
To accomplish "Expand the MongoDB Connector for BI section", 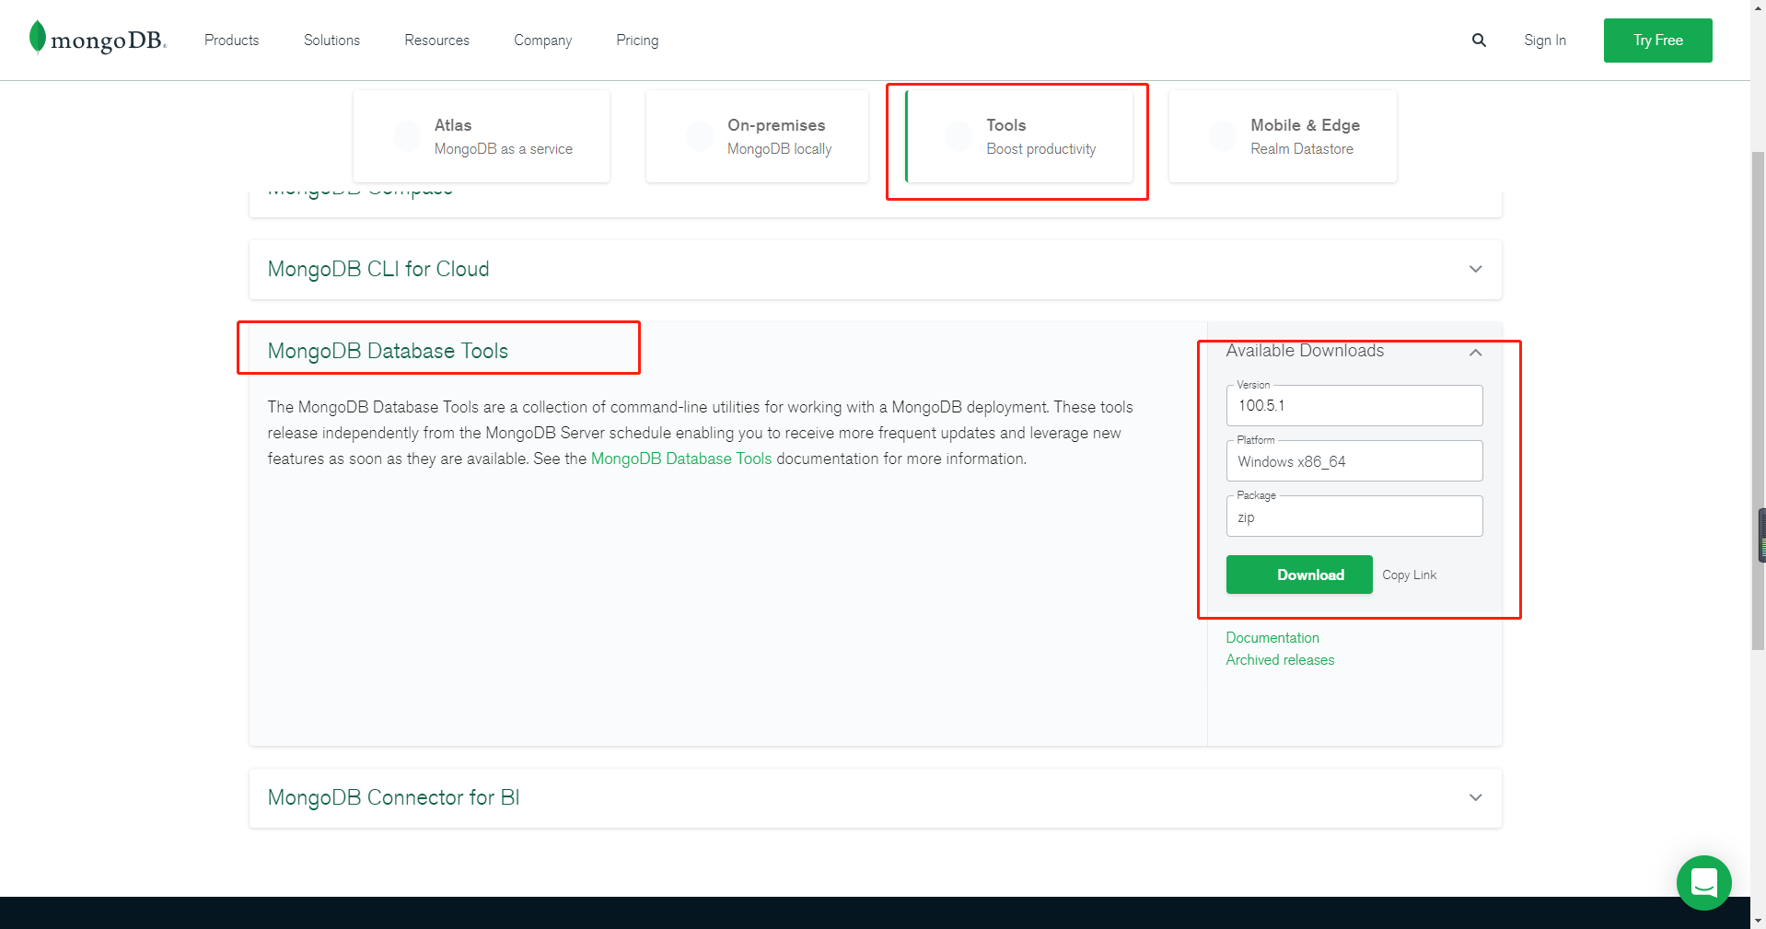I will pyautogui.click(x=1474, y=797).
